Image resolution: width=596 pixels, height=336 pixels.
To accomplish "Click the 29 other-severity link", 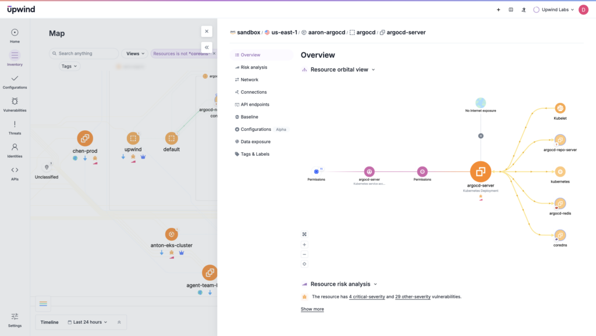I will click(x=413, y=297).
